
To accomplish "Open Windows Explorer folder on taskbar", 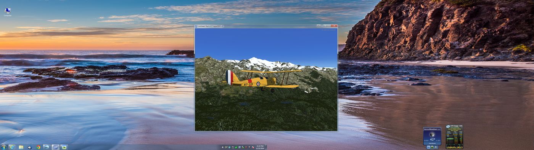I will click(21, 147).
